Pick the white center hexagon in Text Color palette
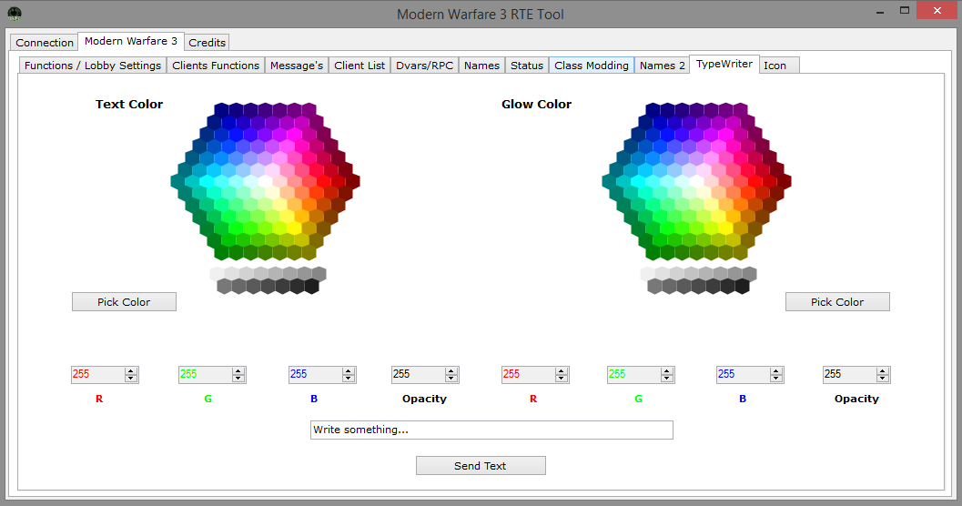Image resolution: width=962 pixels, height=506 pixels. coord(266,181)
